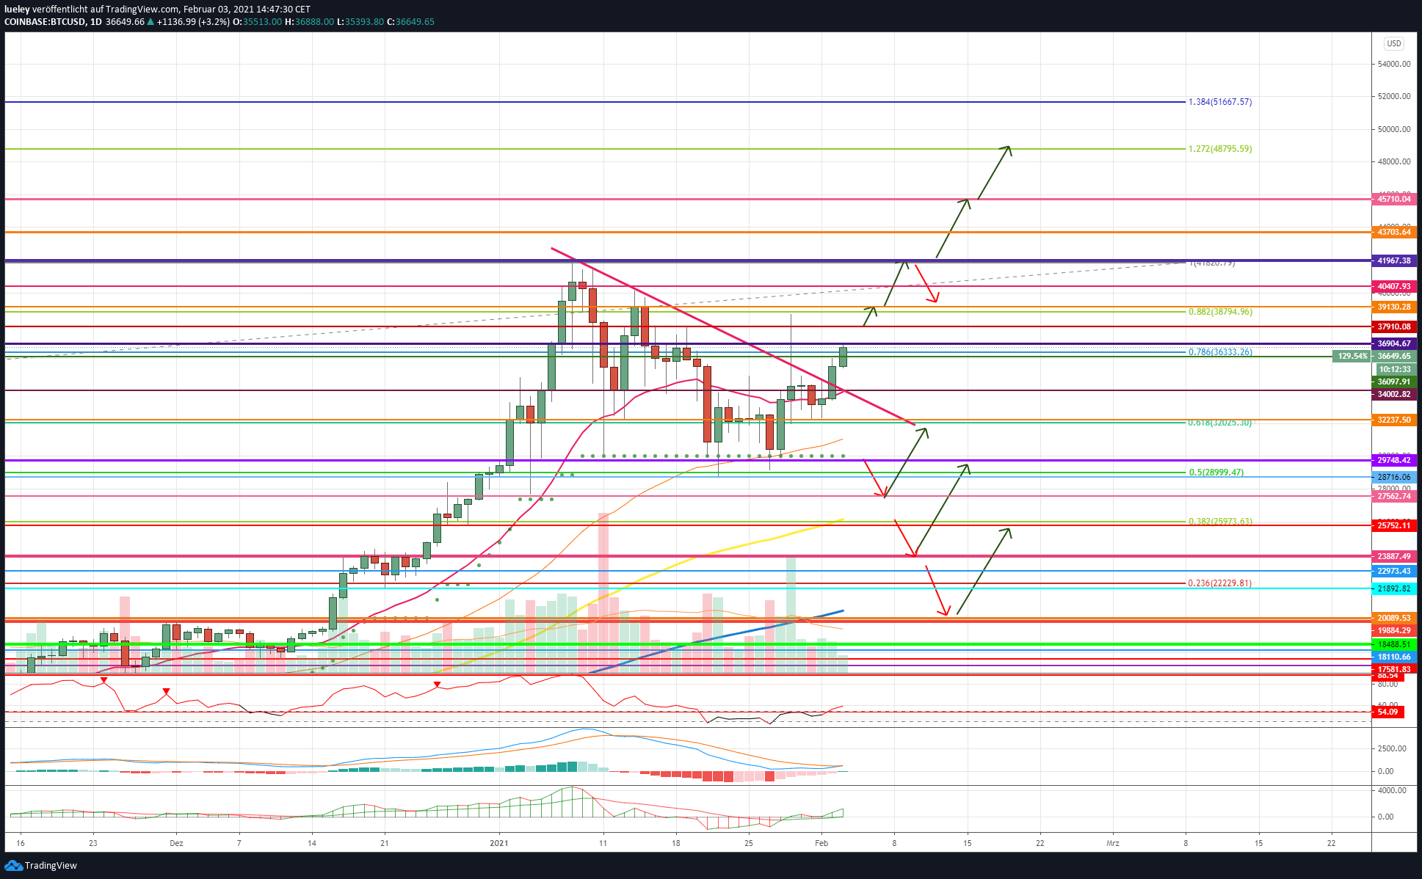The width and height of the screenshot is (1422, 879).
Task: Select the 36097.91 price label
Action: coord(1393,382)
